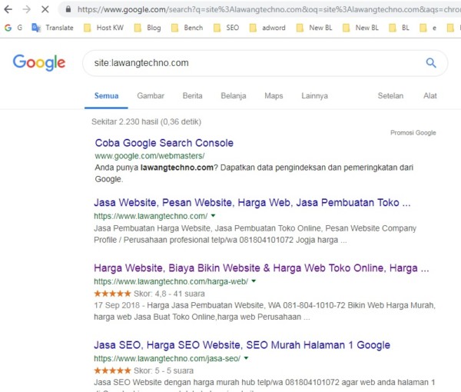Screen dimensions: 461x392
Task: Select the browser address bar URL
Action: (x=269, y=9)
